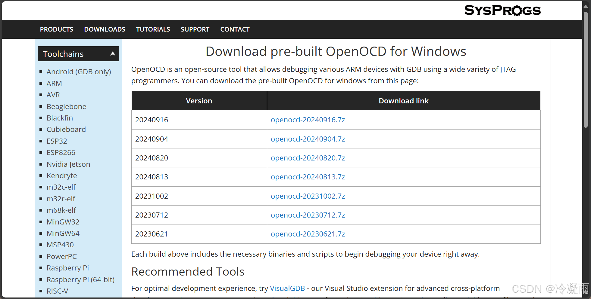Download openocd-20240820.7z

point(308,158)
